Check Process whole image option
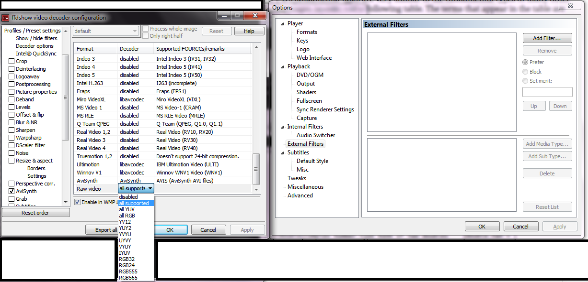Image resolution: width=588 pixels, height=282 pixels. 145,29
